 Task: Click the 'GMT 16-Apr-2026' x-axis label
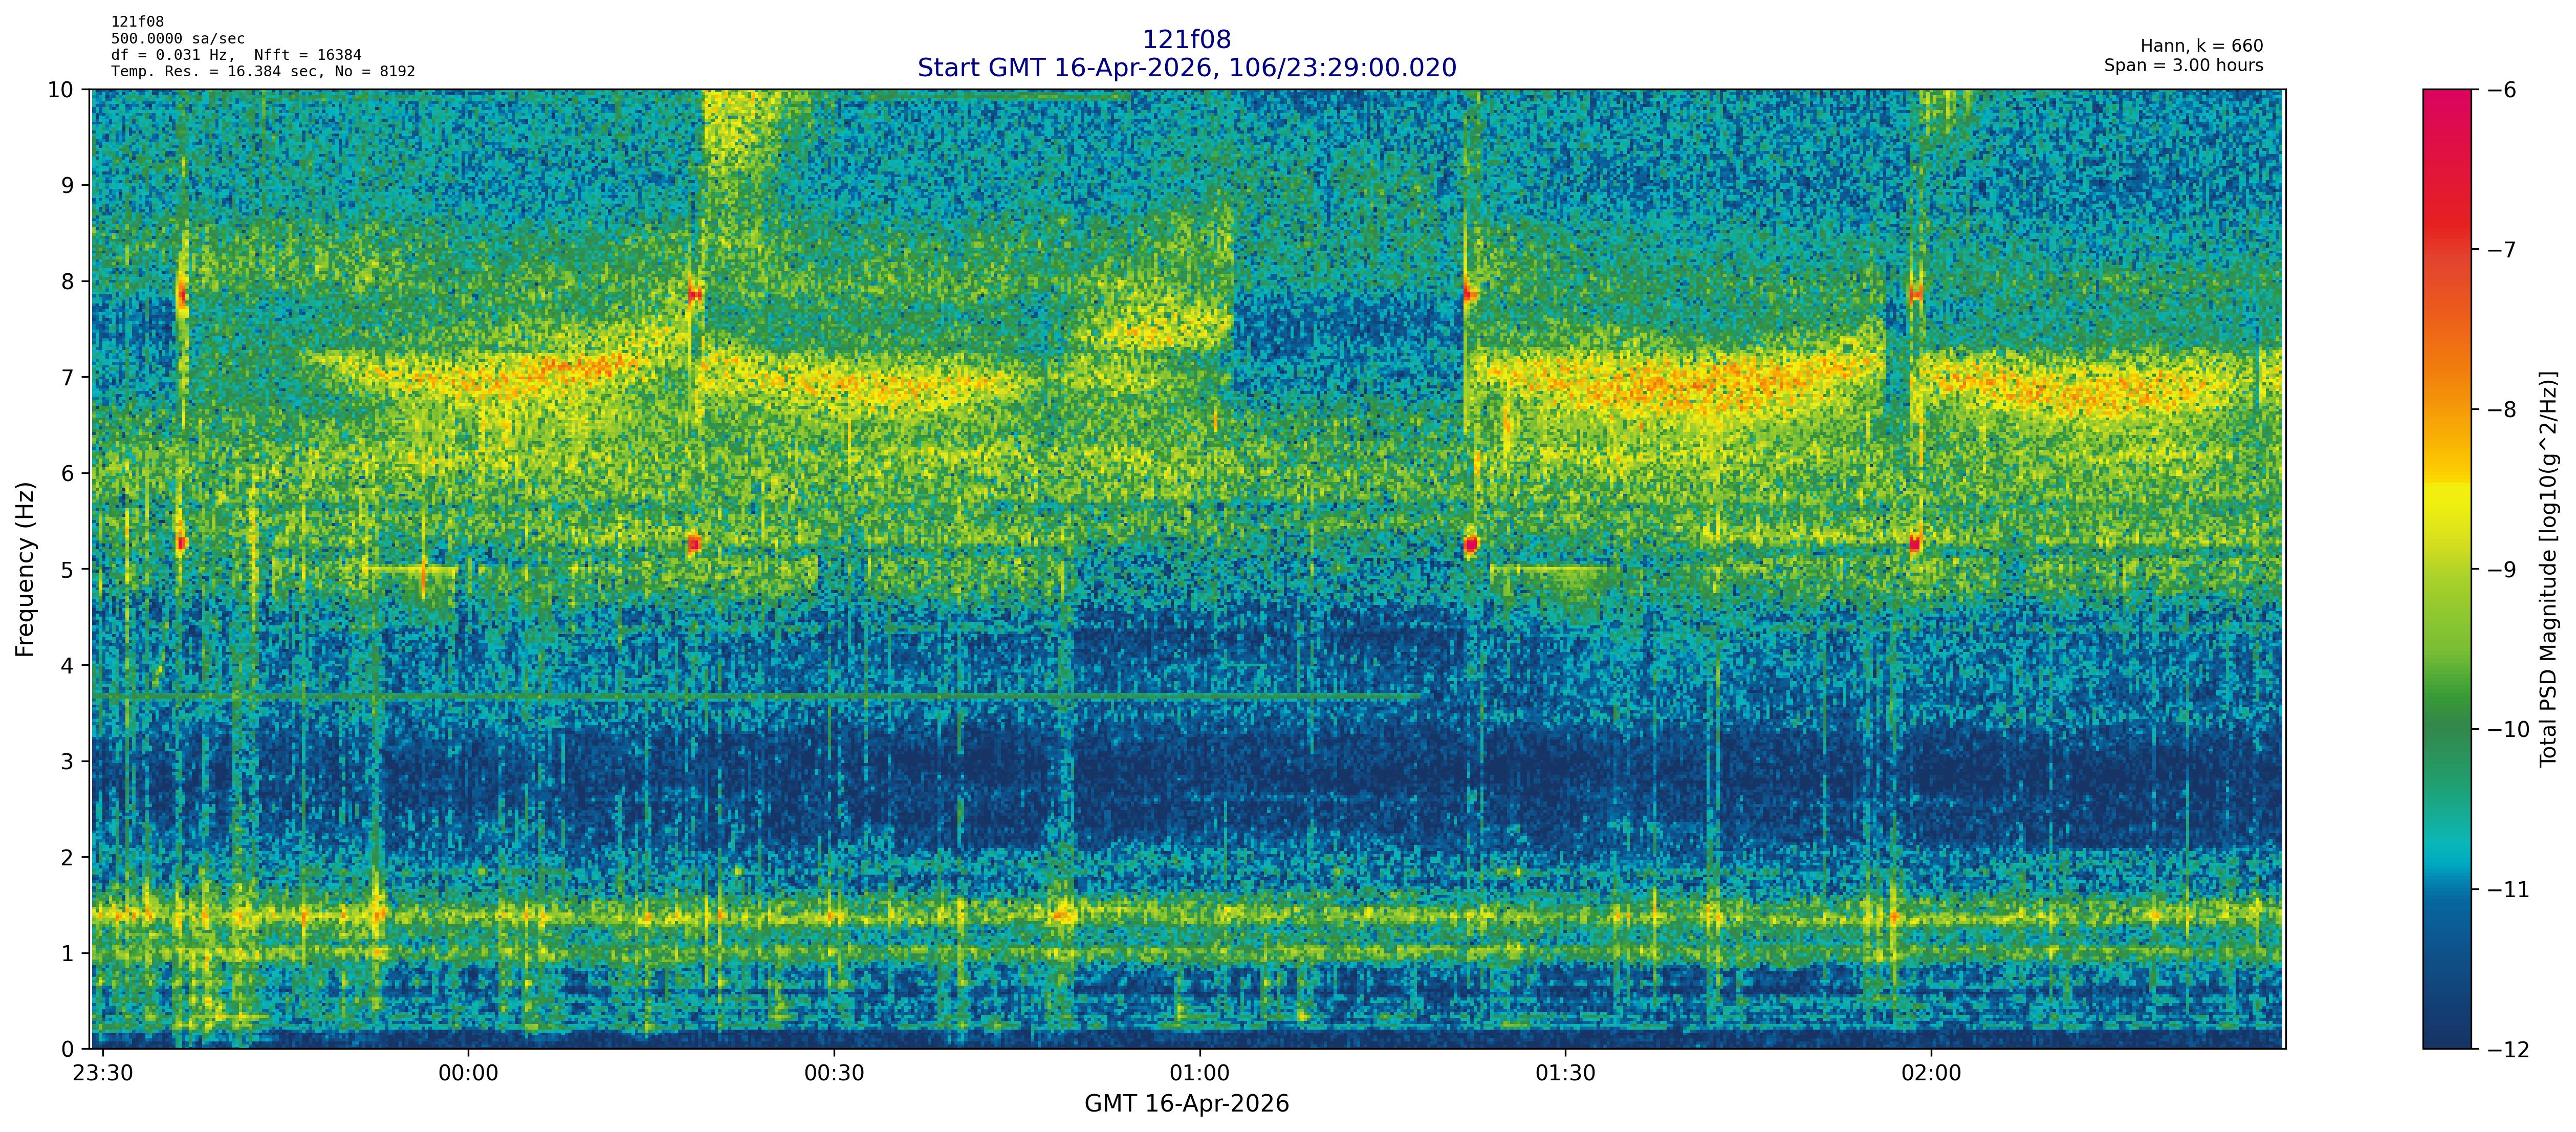(1186, 1104)
